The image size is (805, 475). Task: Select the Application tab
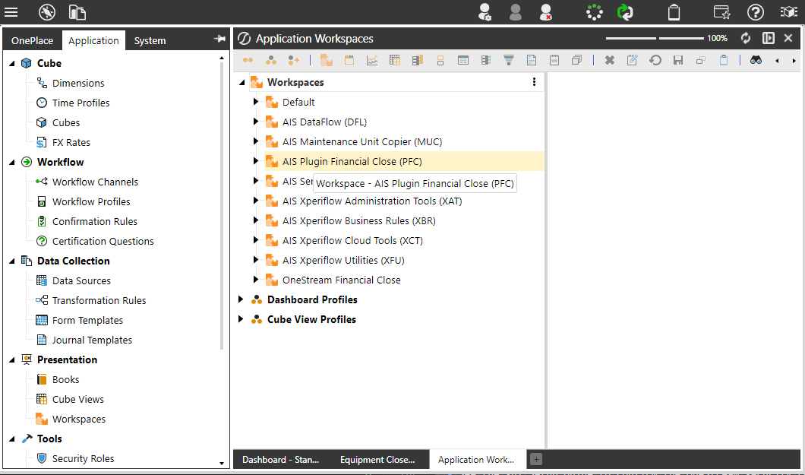(x=93, y=40)
